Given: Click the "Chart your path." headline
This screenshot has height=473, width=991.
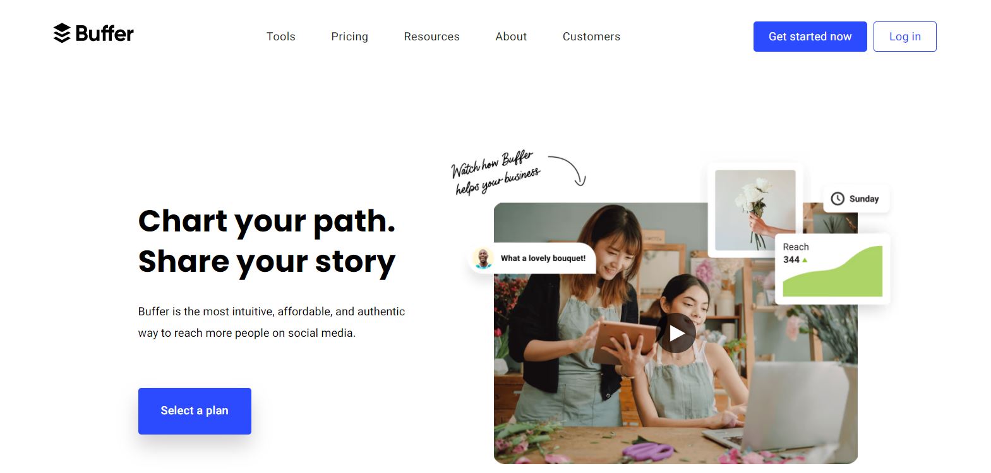Looking at the screenshot, I should point(267,221).
